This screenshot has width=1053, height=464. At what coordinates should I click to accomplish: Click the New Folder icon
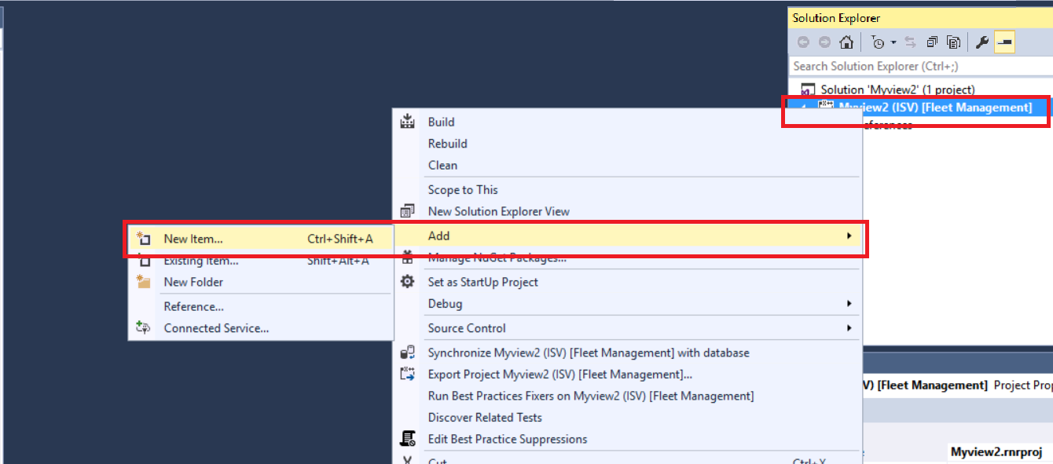pyautogui.click(x=143, y=282)
